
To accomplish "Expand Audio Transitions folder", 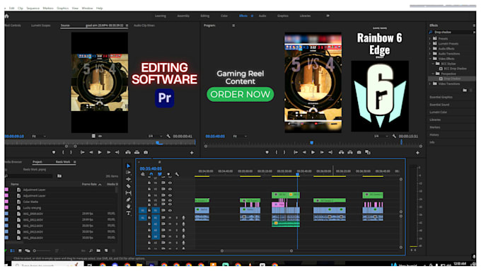I will point(430,54).
